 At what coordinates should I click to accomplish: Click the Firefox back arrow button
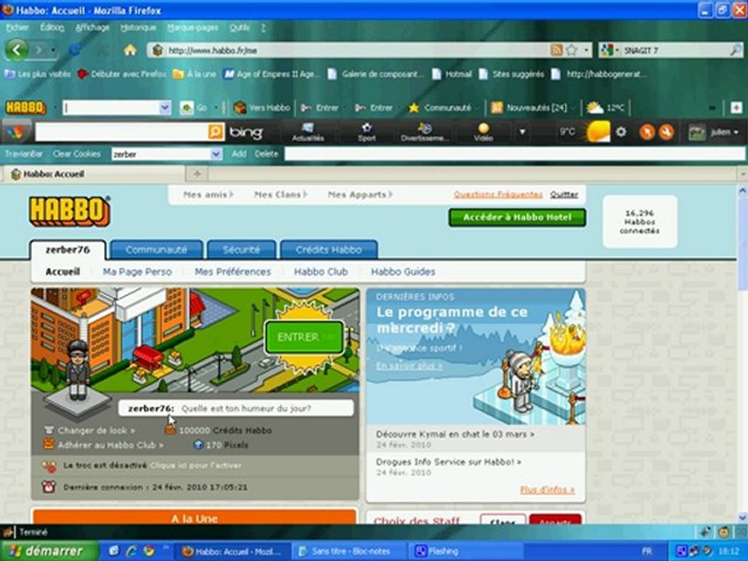17,50
